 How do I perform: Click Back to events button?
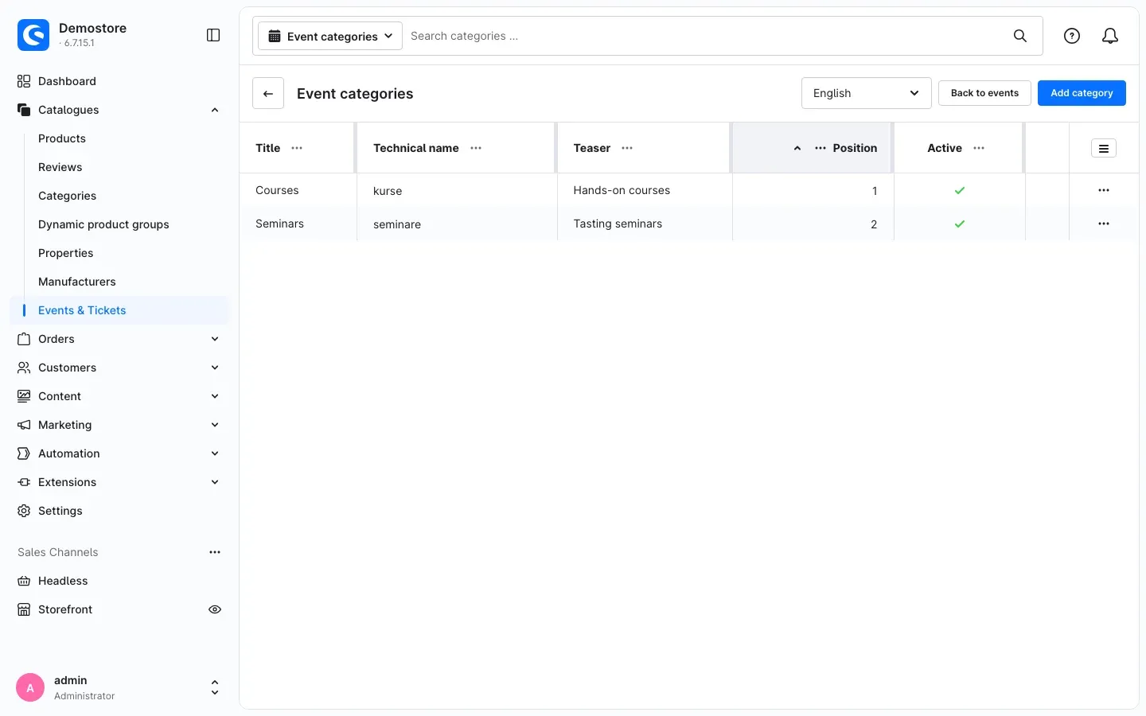984,93
